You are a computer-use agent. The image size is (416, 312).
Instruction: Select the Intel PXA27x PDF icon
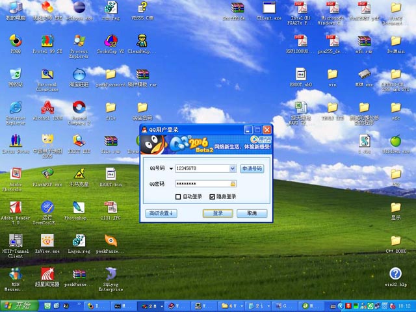[x=301, y=8]
